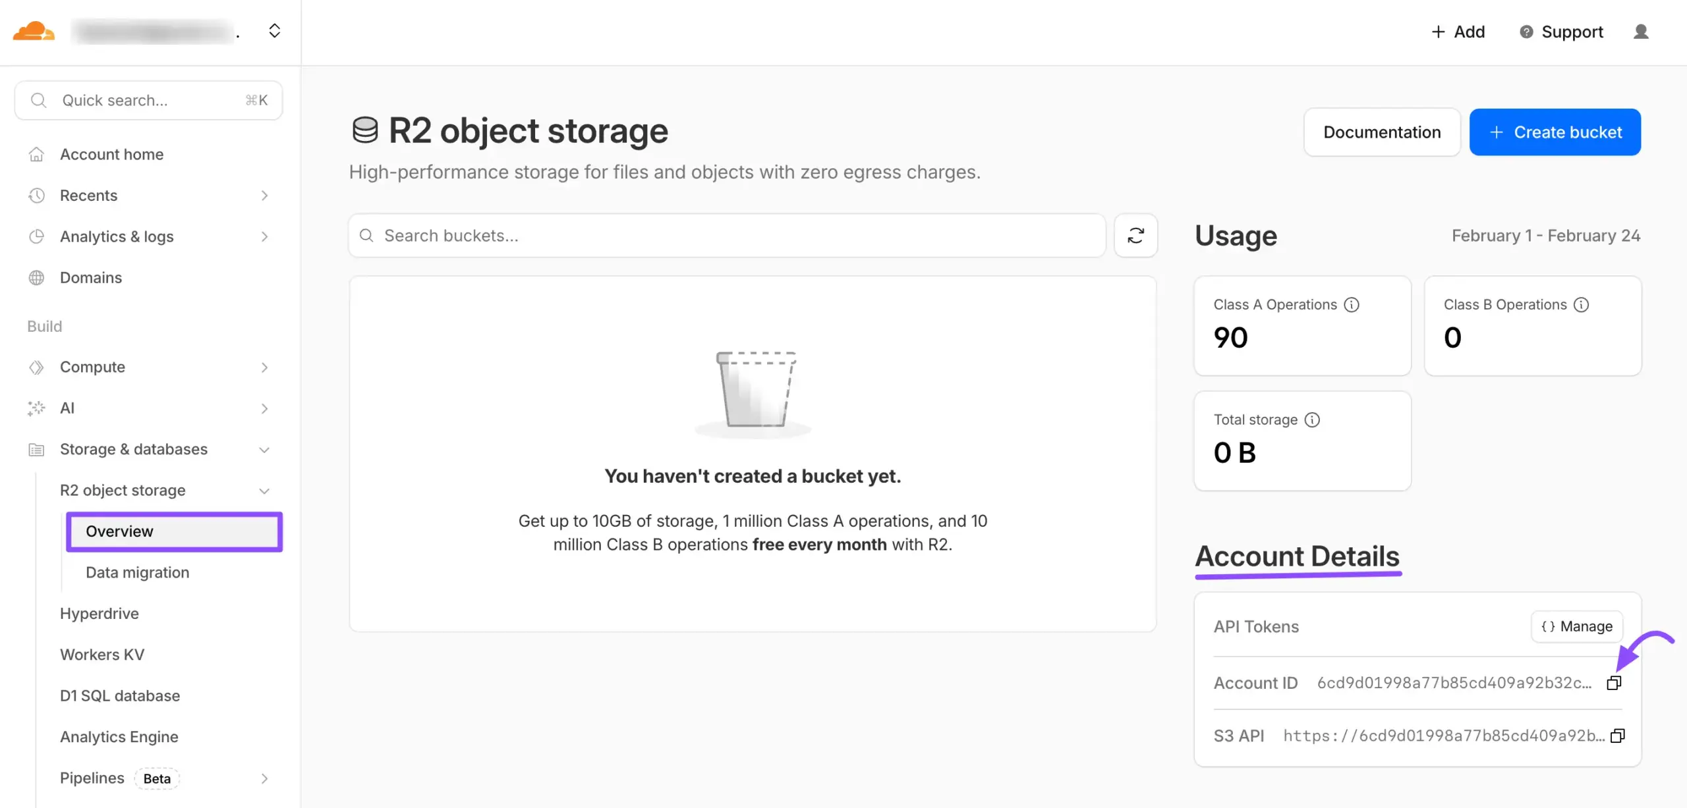
Task: Click the Cloudflare logo
Action: 33,32
